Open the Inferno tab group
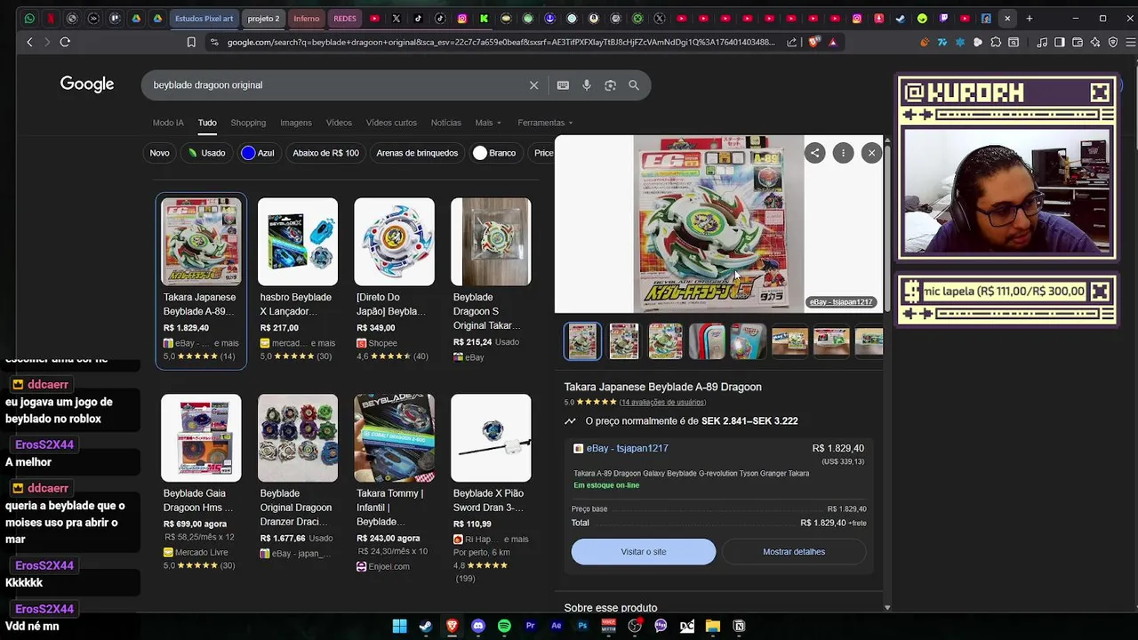The height and width of the screenshot is (640, 1138). 306,18
